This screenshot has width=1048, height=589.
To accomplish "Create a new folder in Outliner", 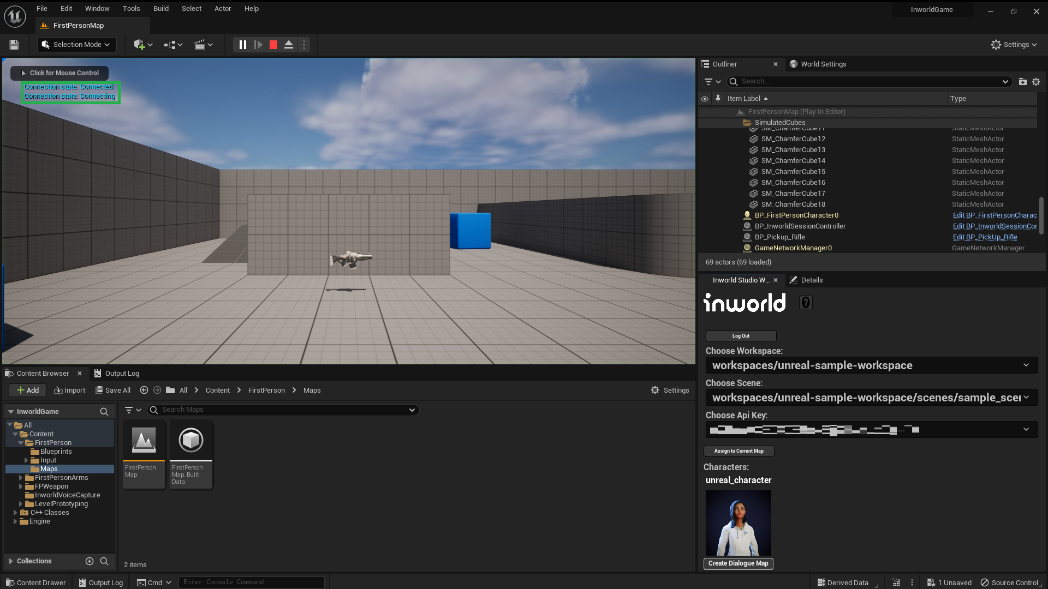I will pyautogui.click(x=1022, y=82).
